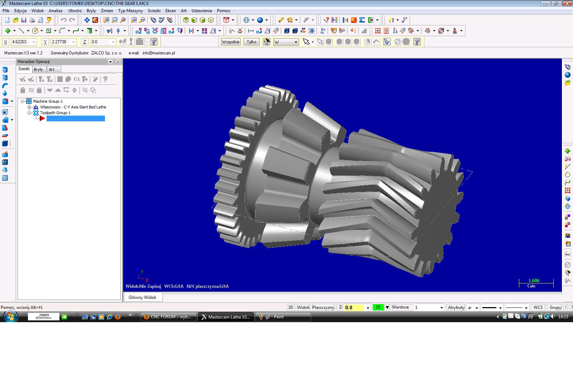Open the Warstwa level dropdown
The width and height of the screenshot is (573, 378).
pos(441,307)
